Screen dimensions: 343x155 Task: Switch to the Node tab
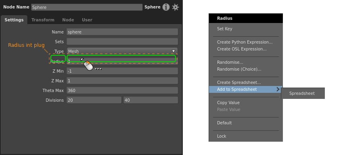[68, 20]
